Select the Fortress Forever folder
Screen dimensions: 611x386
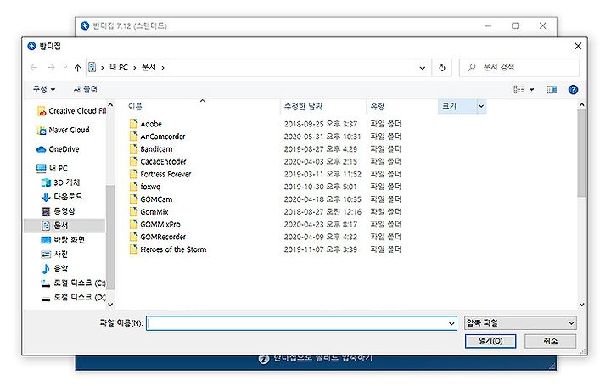pos(160,174)
